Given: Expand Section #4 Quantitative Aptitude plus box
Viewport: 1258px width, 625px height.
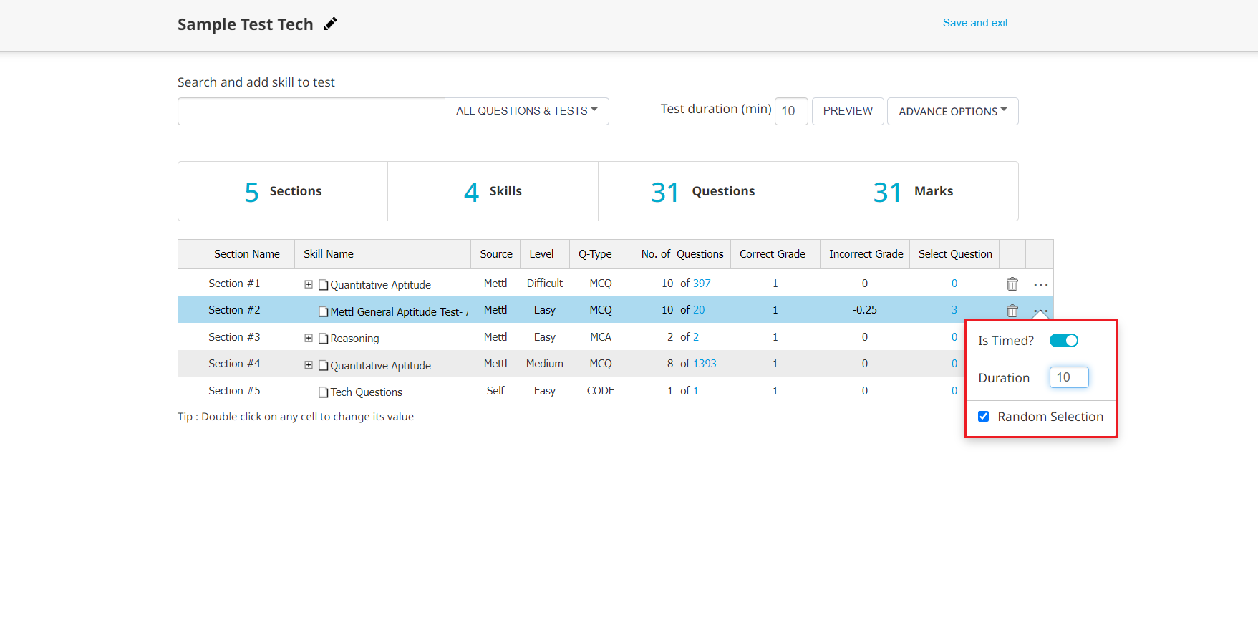Looking at the screenshot, I should [309, 365].
